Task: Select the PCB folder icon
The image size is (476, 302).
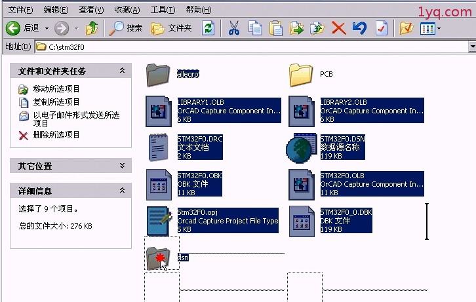Action: click(301, 75)
